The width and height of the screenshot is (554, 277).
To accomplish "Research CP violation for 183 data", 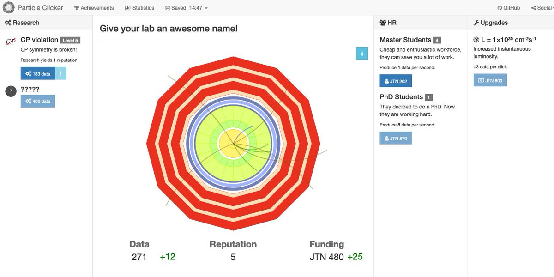I will coord(38,73).
